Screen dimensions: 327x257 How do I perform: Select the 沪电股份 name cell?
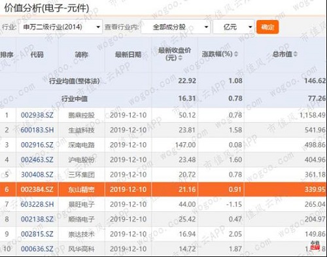[82, 160]
